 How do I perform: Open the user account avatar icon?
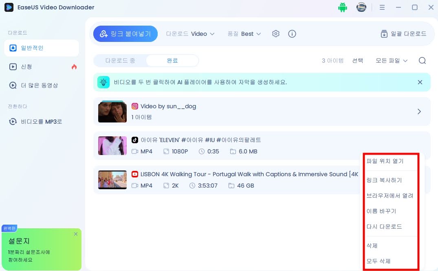tap(361, 7)
